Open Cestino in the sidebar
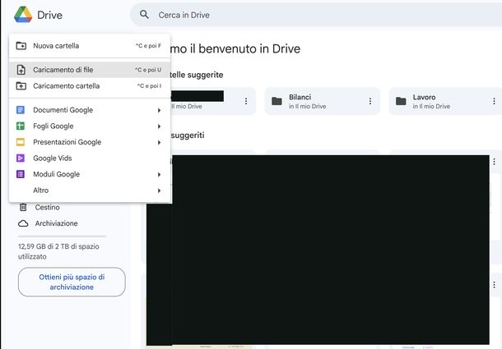 (48, 208)
